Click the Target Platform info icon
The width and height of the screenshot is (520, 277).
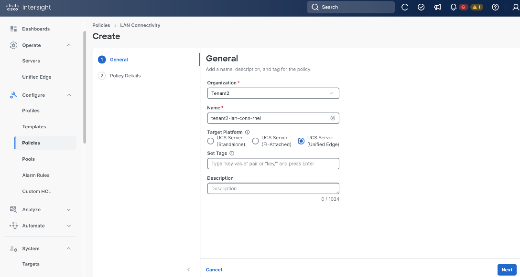[247, 132]
